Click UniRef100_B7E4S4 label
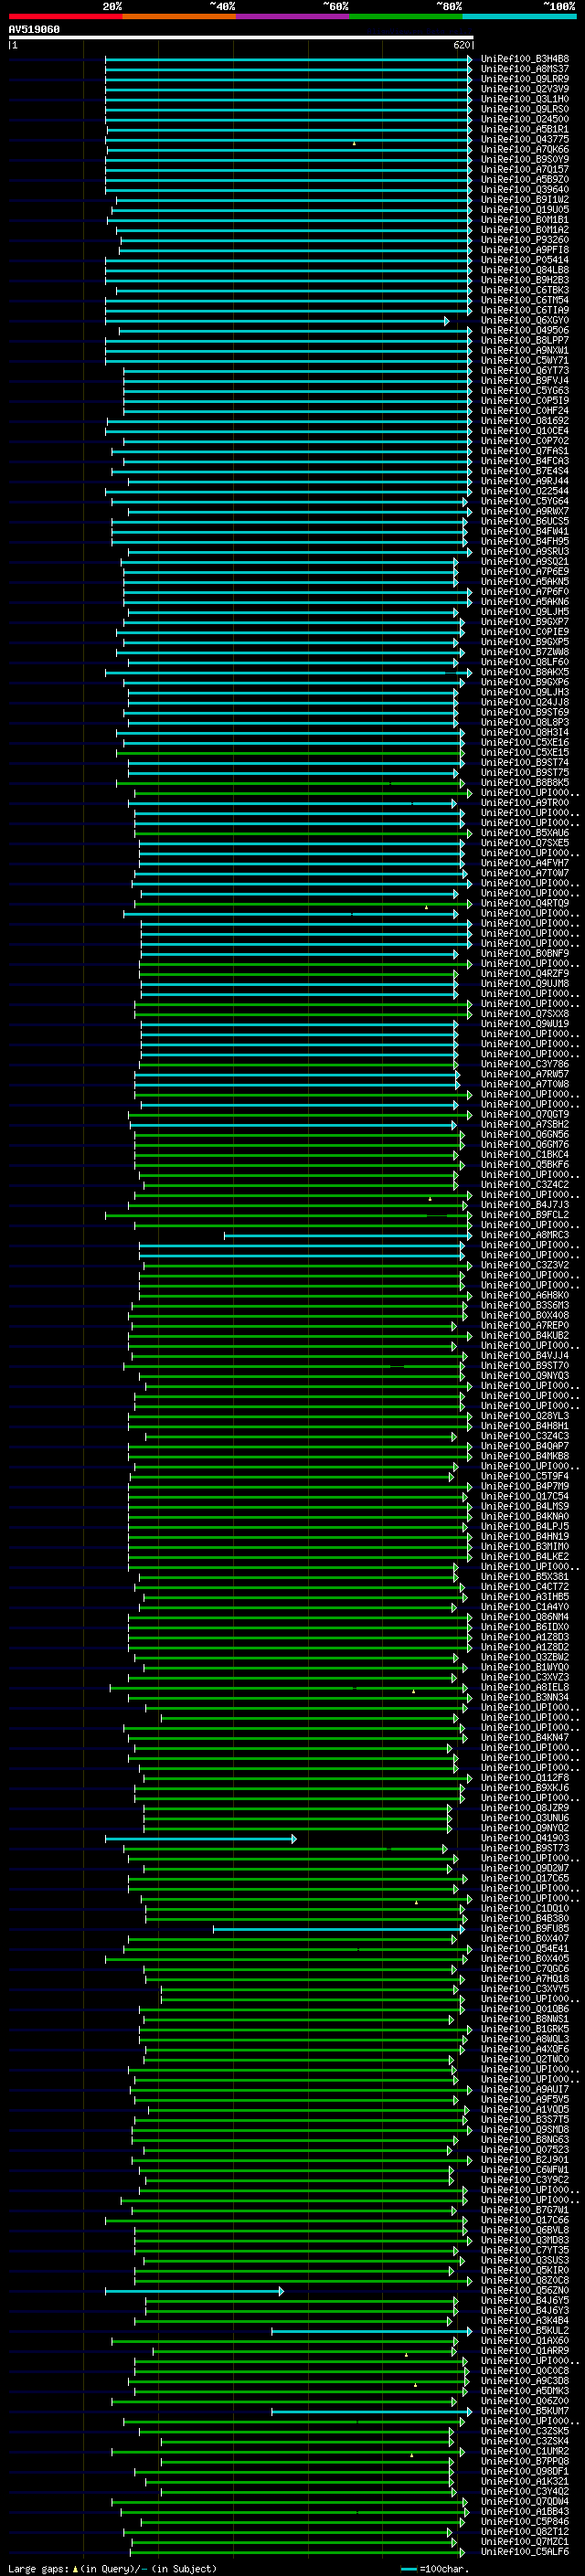This screenshot has width=585, height=2576. (x=525, y=471)
